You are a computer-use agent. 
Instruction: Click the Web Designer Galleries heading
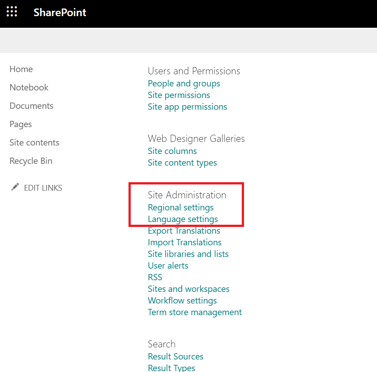point(196,139)
